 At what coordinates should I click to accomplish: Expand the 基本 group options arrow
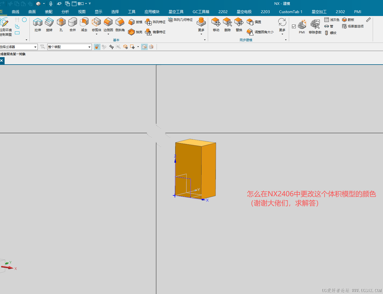(205, 40)
